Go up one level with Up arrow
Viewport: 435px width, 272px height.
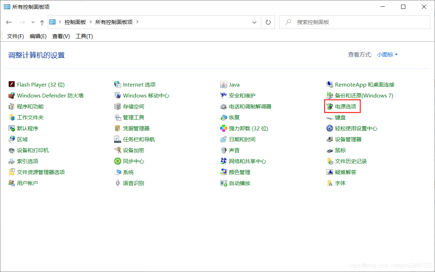pyautogui.click(x=42, y=22)
